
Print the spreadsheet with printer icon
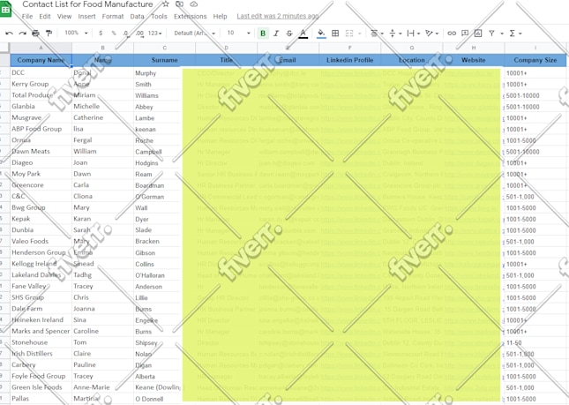coord(35,34)
